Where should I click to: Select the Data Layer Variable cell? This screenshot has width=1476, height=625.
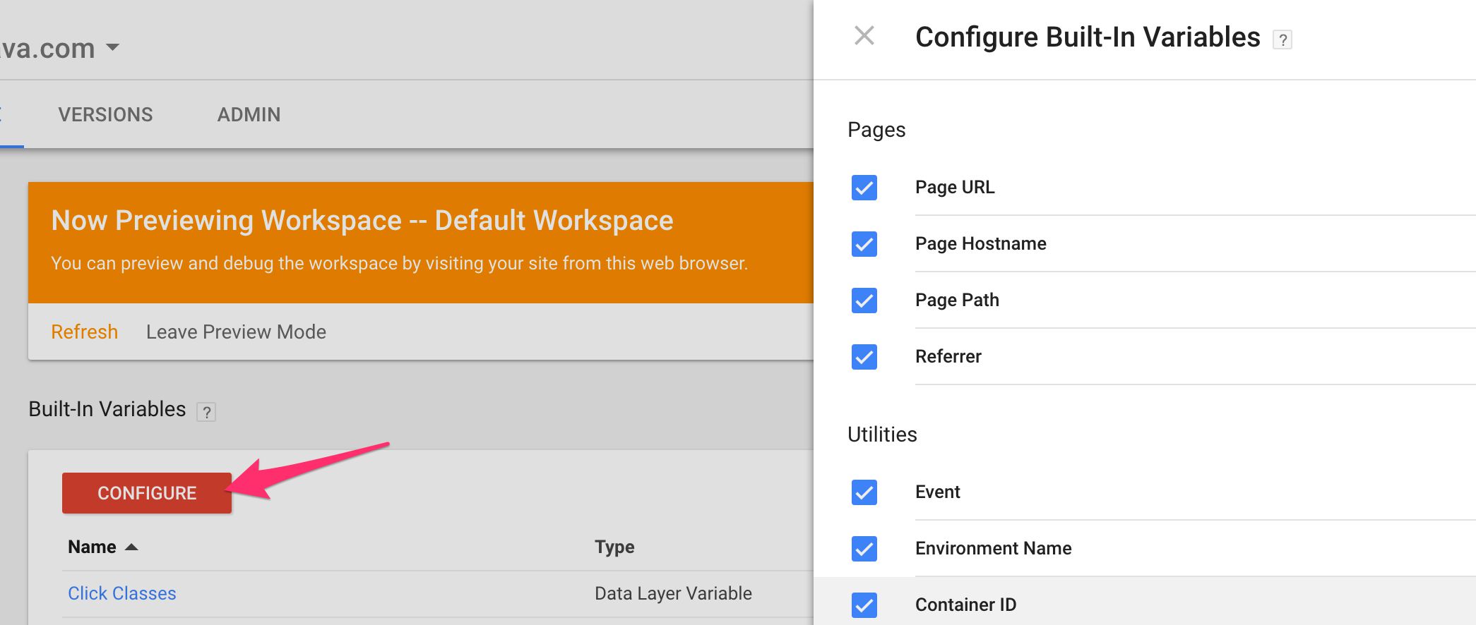click(x=673, y=593)
